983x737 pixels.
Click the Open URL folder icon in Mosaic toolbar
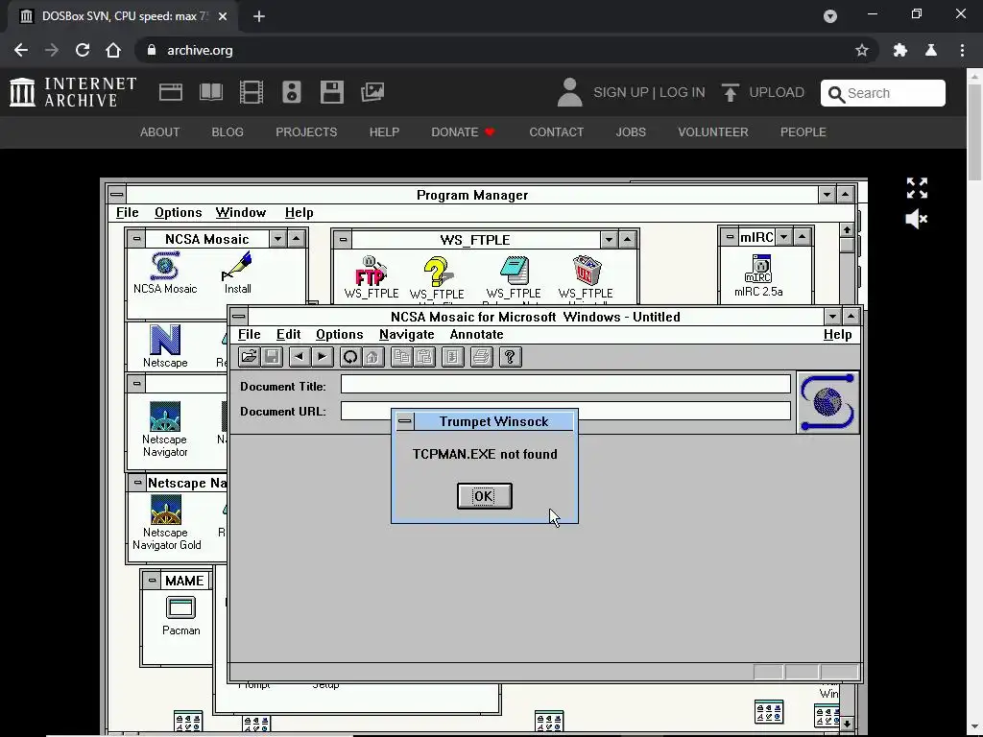pyautogui.click(x=249, y=357)
